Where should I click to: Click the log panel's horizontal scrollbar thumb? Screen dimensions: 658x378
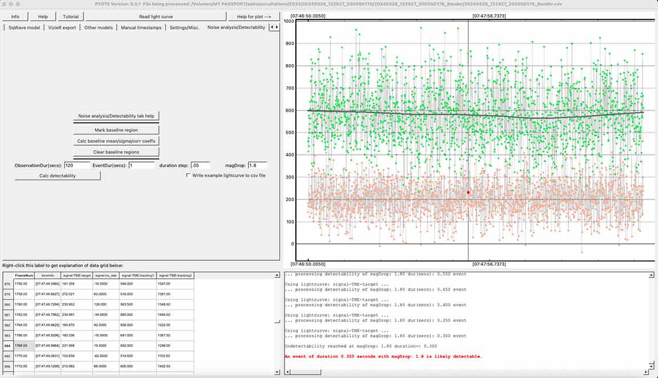tap(306, 372)
